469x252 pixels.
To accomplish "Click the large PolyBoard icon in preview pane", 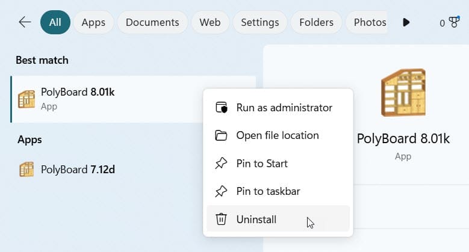I will [x=403, y=92].
